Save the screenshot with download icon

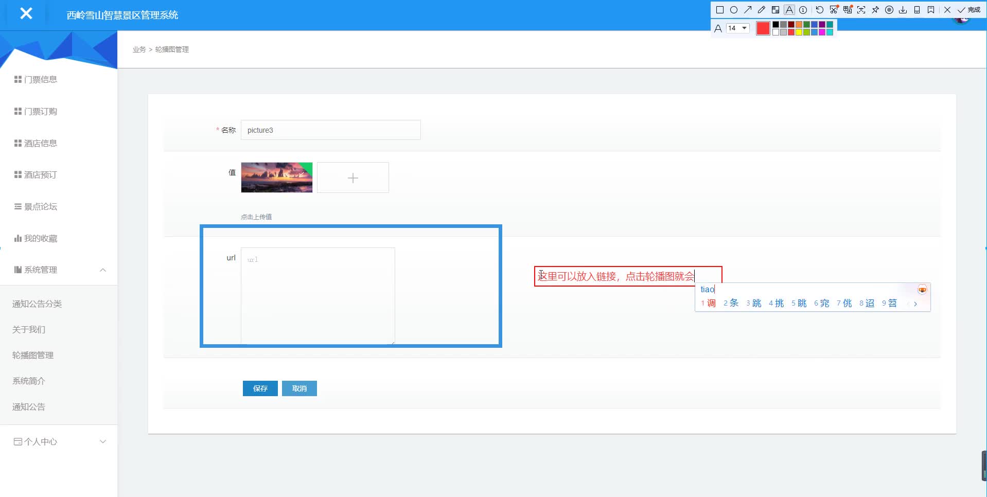(903, 10)
